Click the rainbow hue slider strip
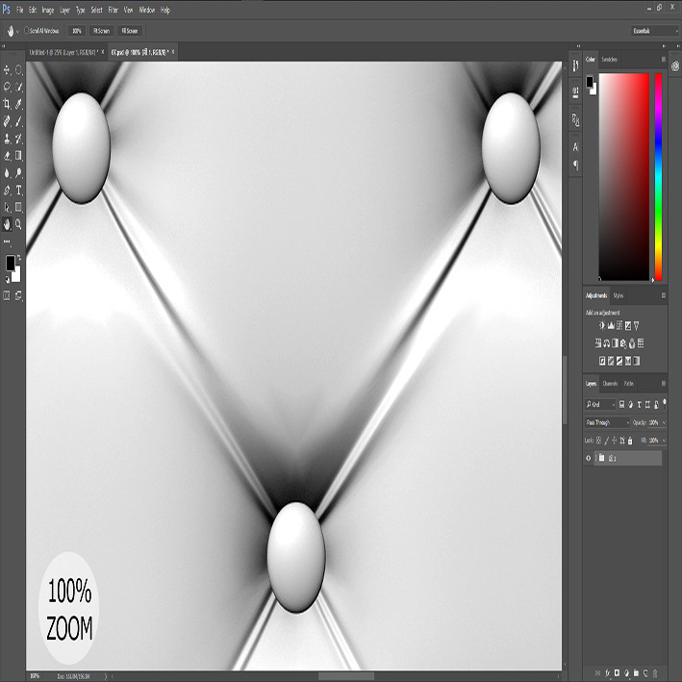The image size is (682, 682). (x=659, y=177)
